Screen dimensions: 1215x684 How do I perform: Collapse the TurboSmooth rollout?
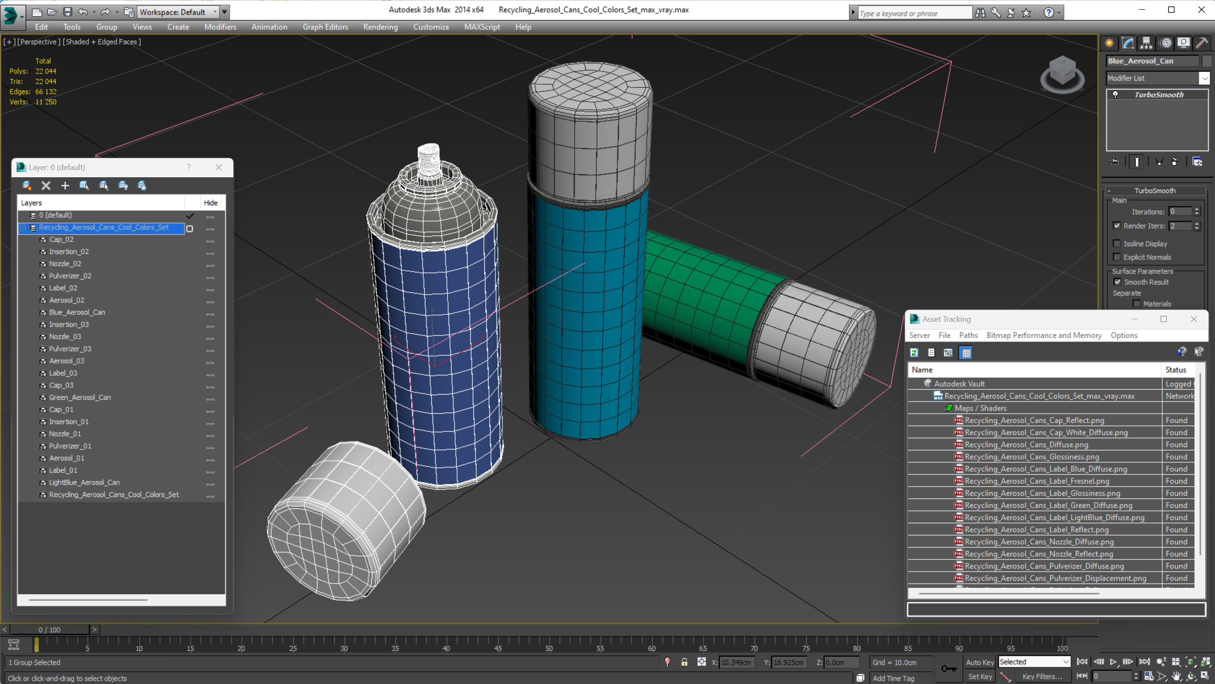pyautogui.click(x=1109, y=190)
